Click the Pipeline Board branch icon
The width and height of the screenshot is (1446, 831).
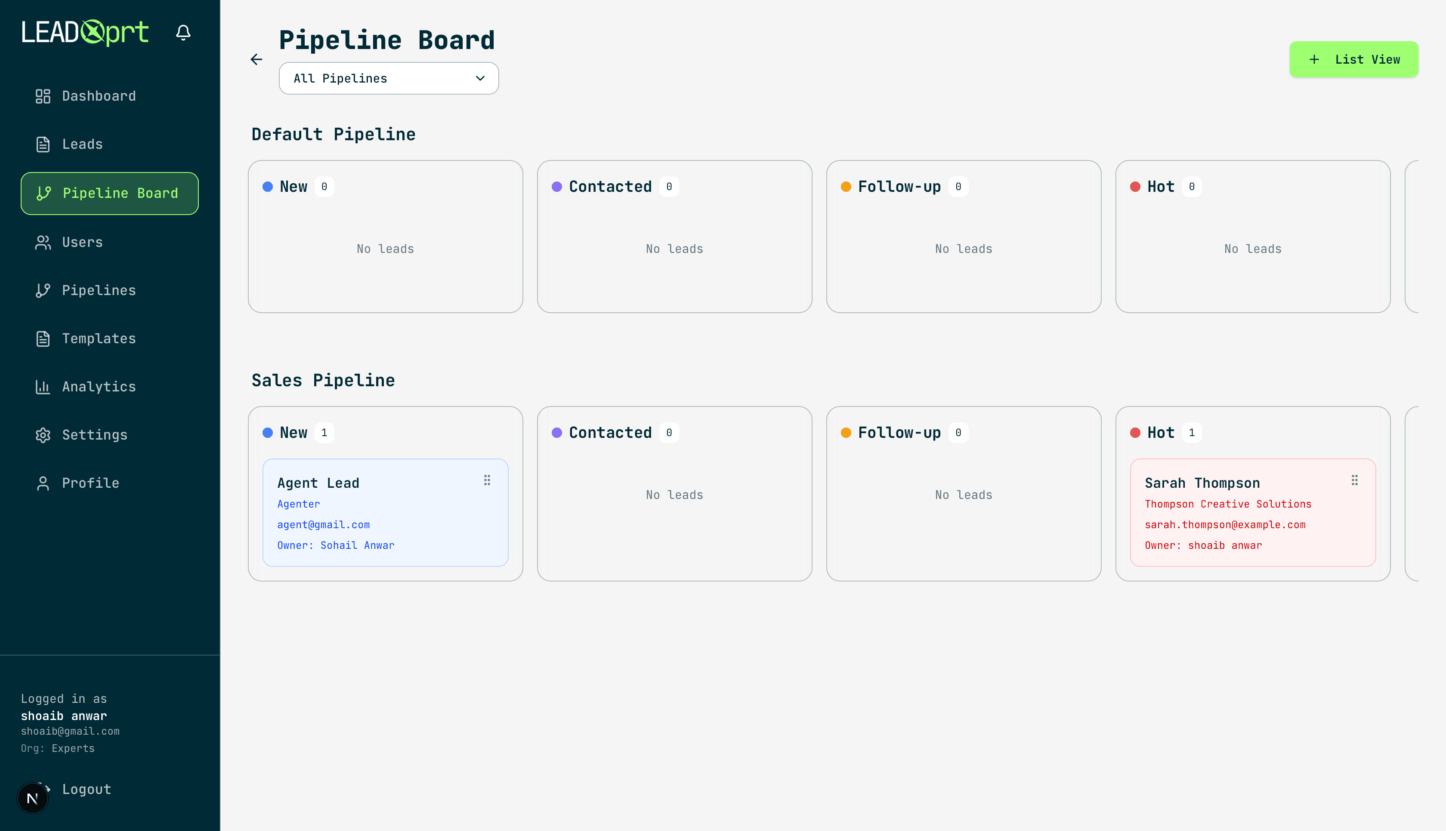[43, 194]
